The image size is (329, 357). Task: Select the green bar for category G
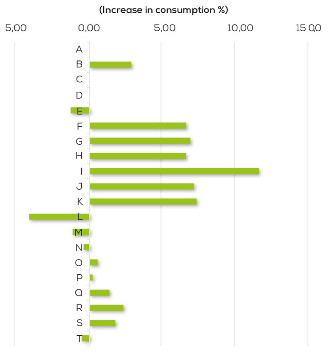tap(140, 140)
